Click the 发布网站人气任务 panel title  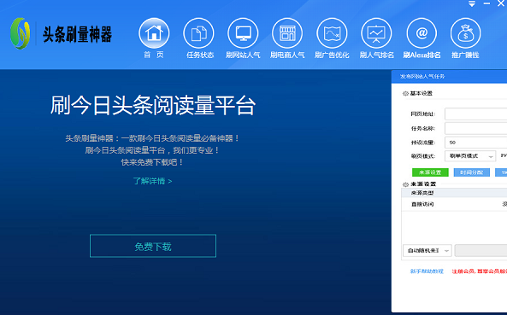(422, 77)
